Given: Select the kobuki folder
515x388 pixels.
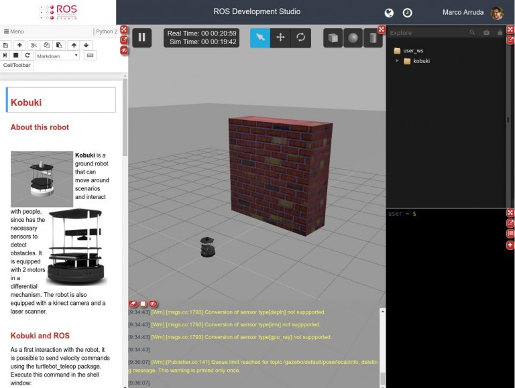Looking at the screenshot, I should [x=417, y=61].
